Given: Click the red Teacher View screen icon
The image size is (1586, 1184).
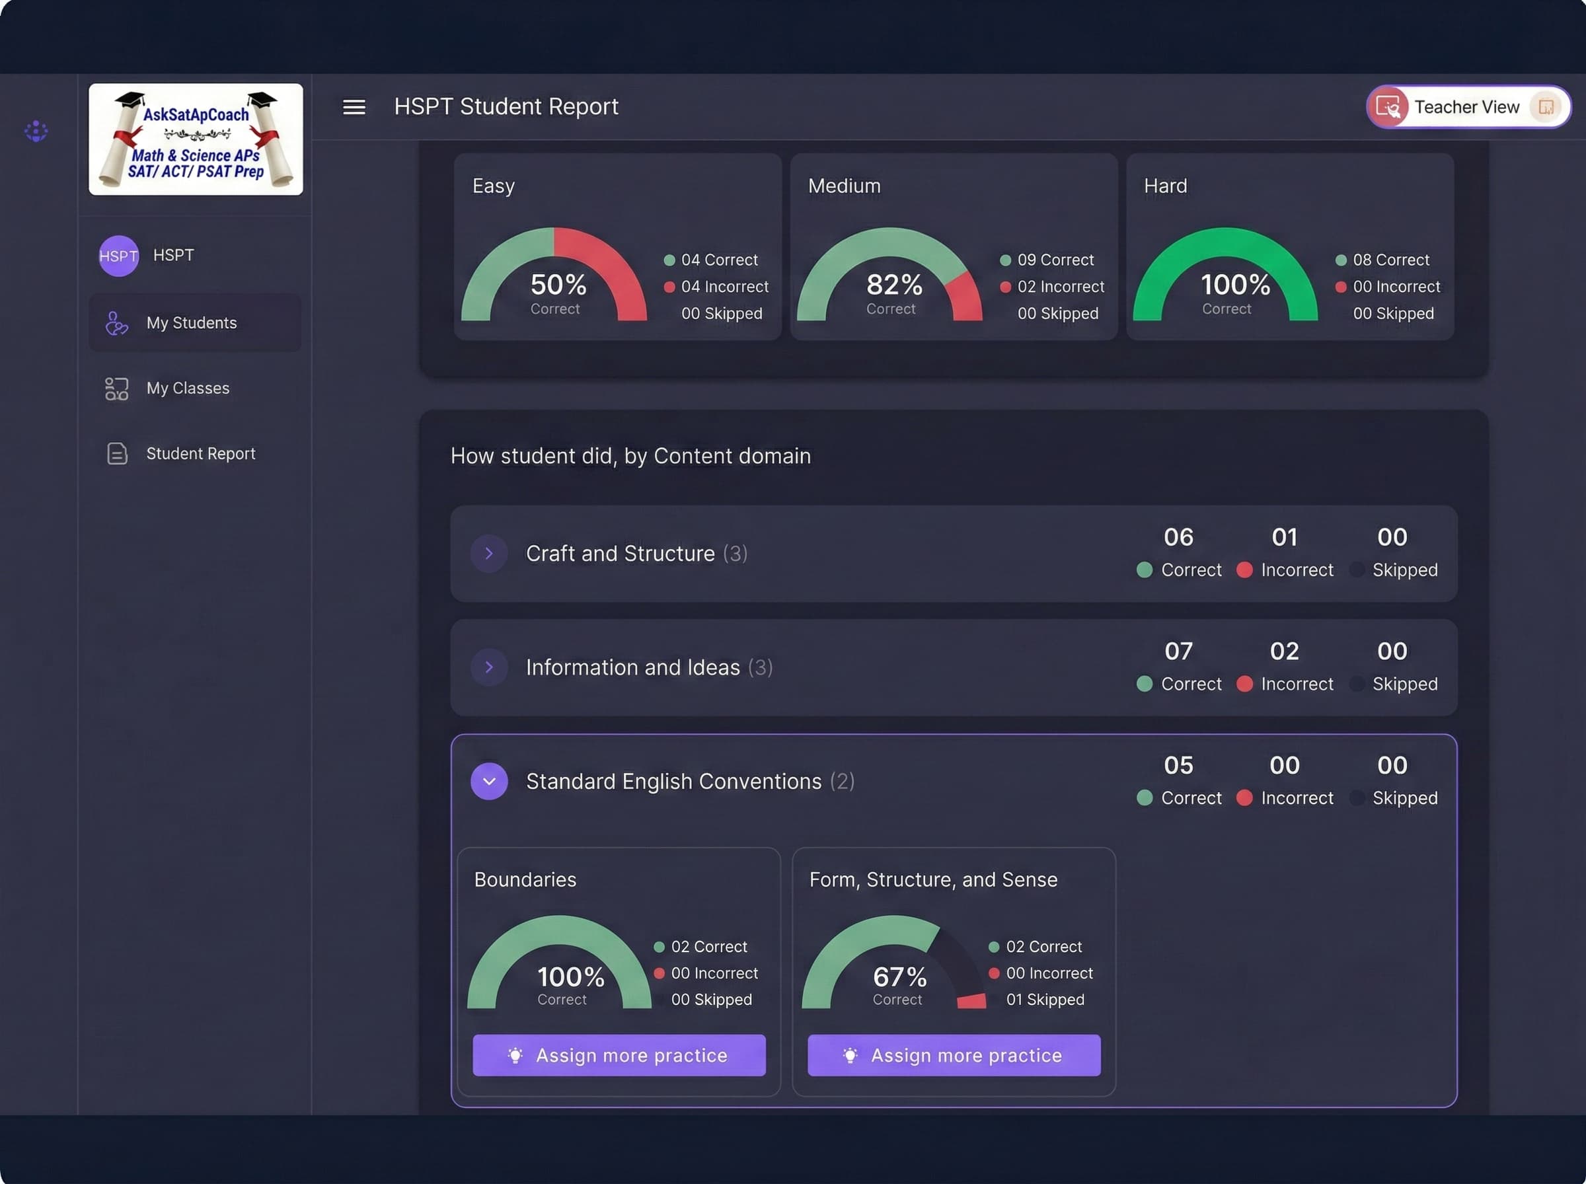Looking at the screenshot, I should click(1388, 108).
